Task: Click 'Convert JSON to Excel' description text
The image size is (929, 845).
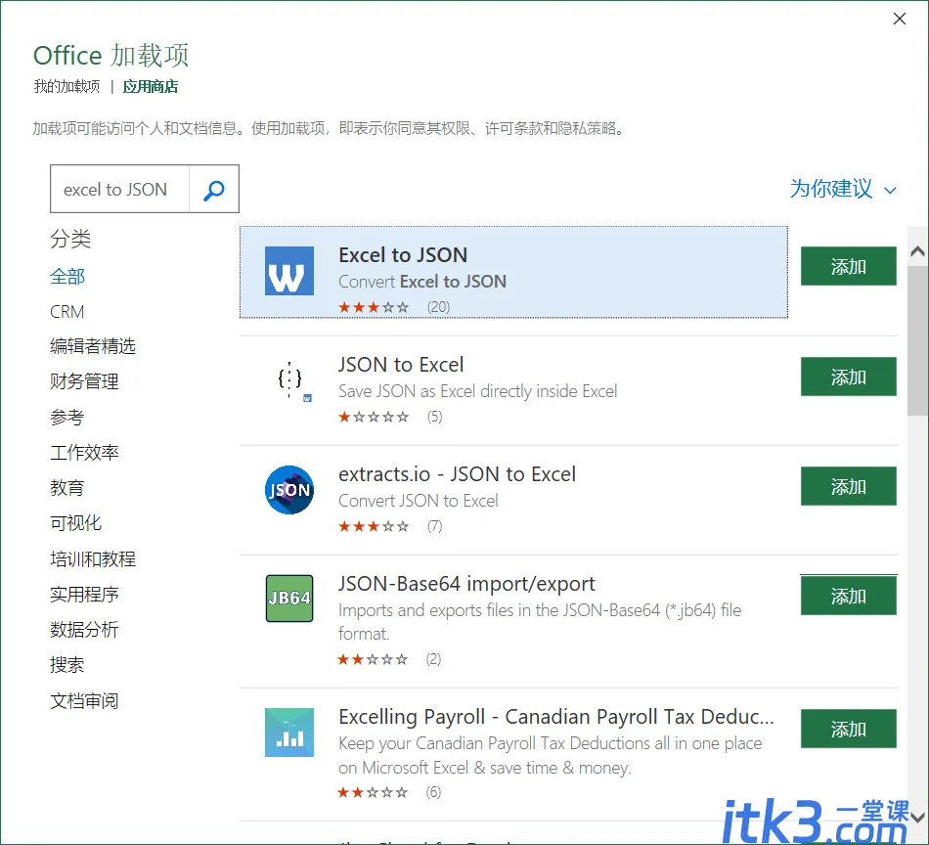Action: (x=419, y=501)
